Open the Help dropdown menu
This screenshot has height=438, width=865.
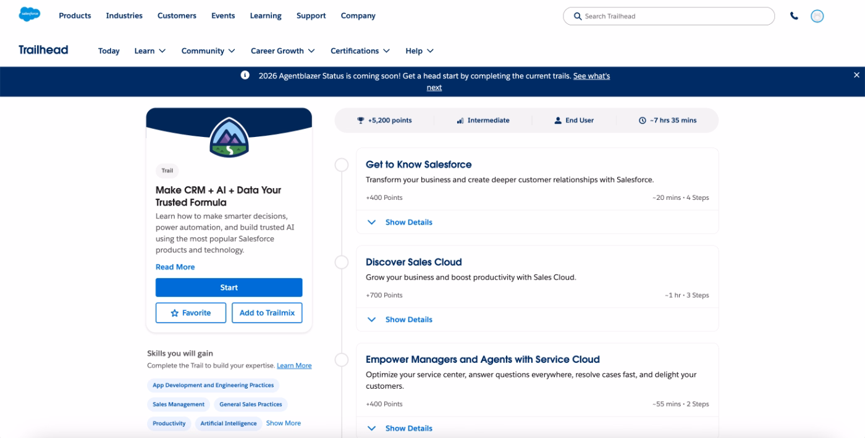tap(420, 51)
